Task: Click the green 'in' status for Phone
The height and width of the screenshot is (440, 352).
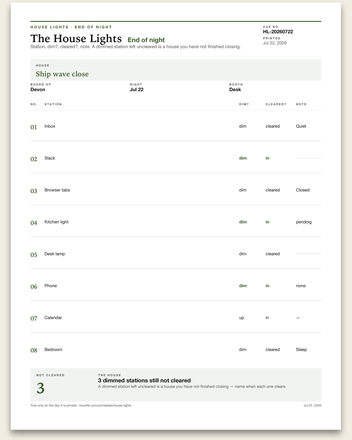Action: [267, 286]
